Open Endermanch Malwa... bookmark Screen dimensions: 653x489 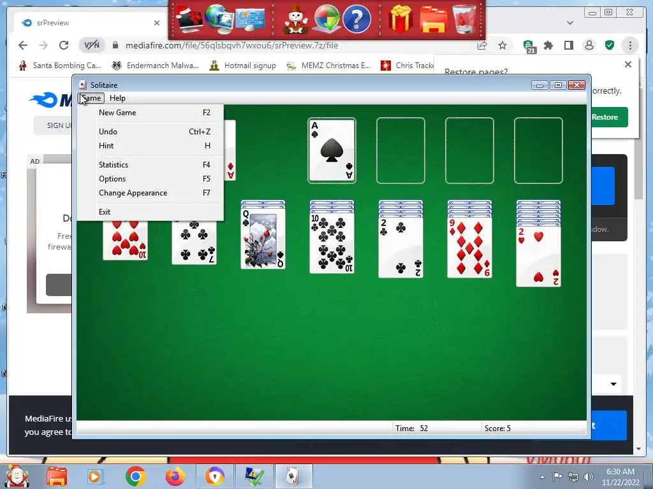point(156,66)
